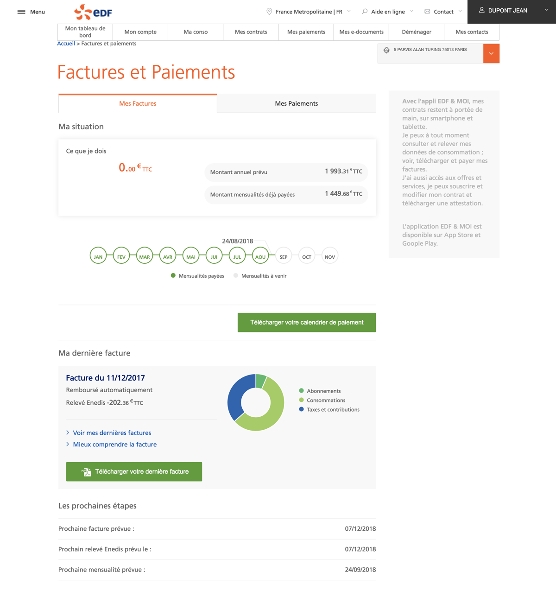556x598 pixels.
Task: Click the user profile icon
Action: [x=481, y=10]
